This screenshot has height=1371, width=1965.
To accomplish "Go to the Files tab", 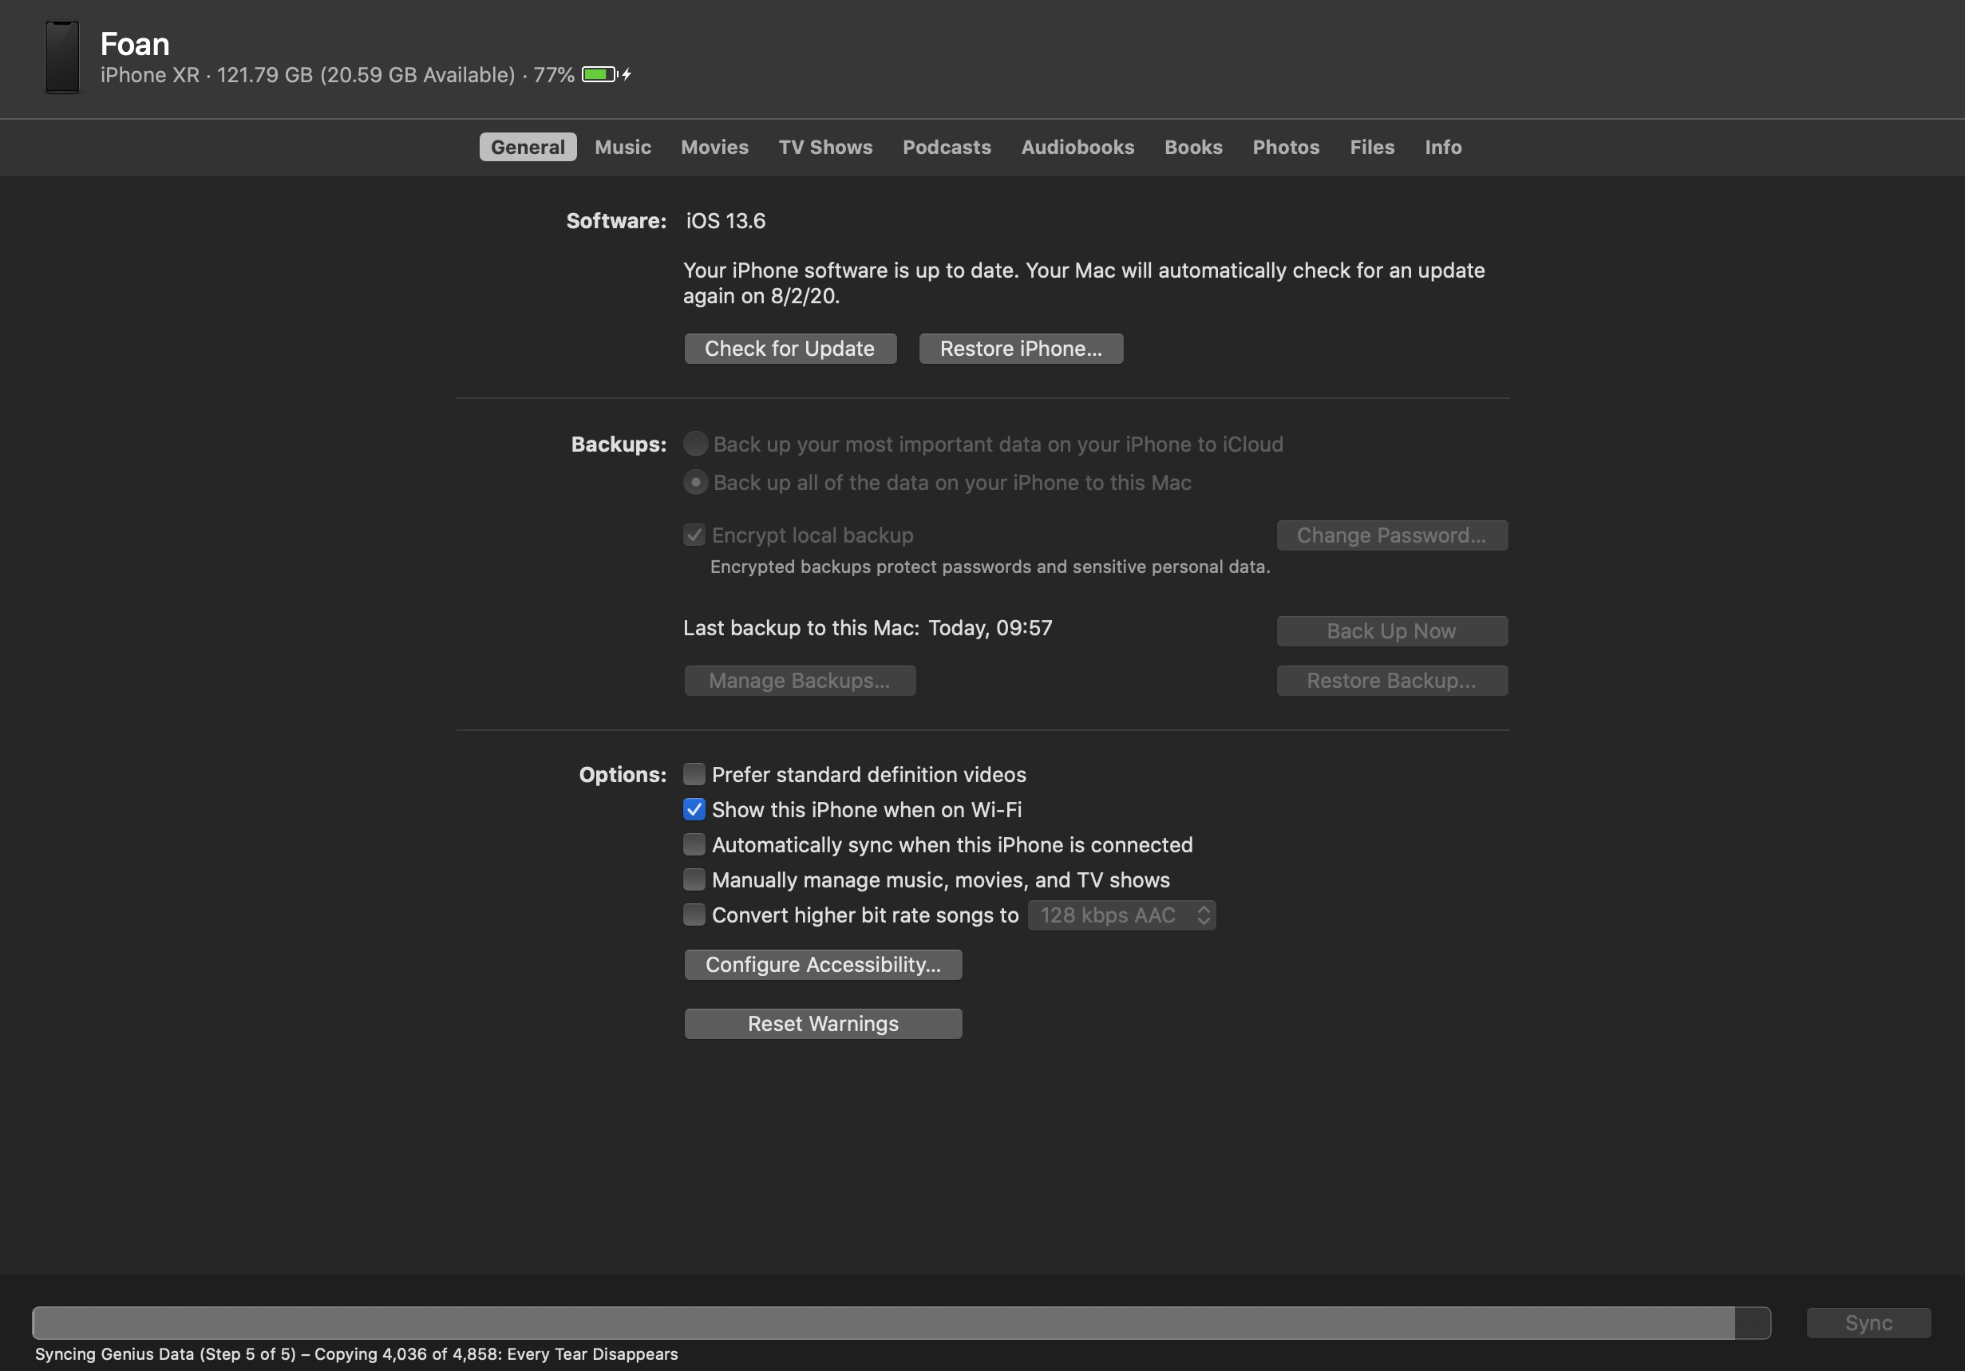I will tap(1371, 147).
